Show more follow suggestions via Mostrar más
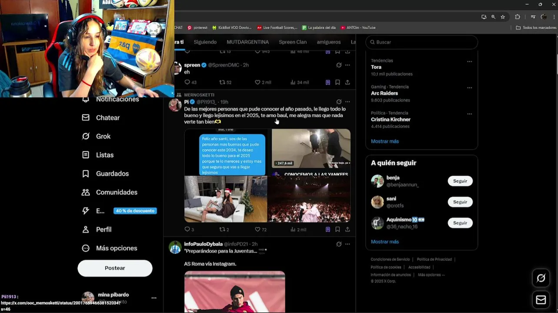Viewport: 558px width, 313px height. 384,242
